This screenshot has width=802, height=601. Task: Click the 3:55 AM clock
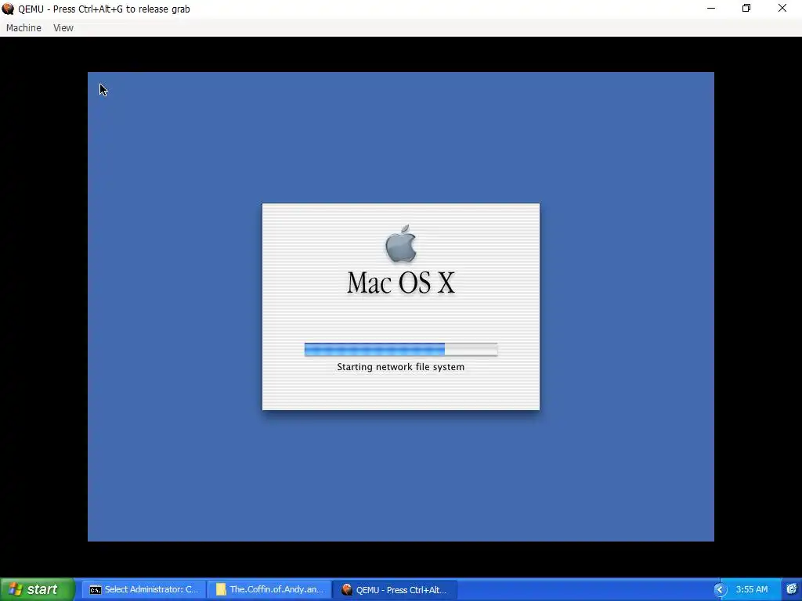click(x=751, y=589)
